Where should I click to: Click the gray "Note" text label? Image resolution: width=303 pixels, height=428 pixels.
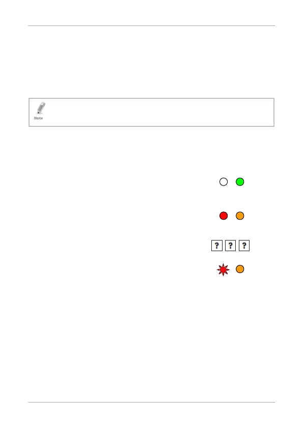39,118
